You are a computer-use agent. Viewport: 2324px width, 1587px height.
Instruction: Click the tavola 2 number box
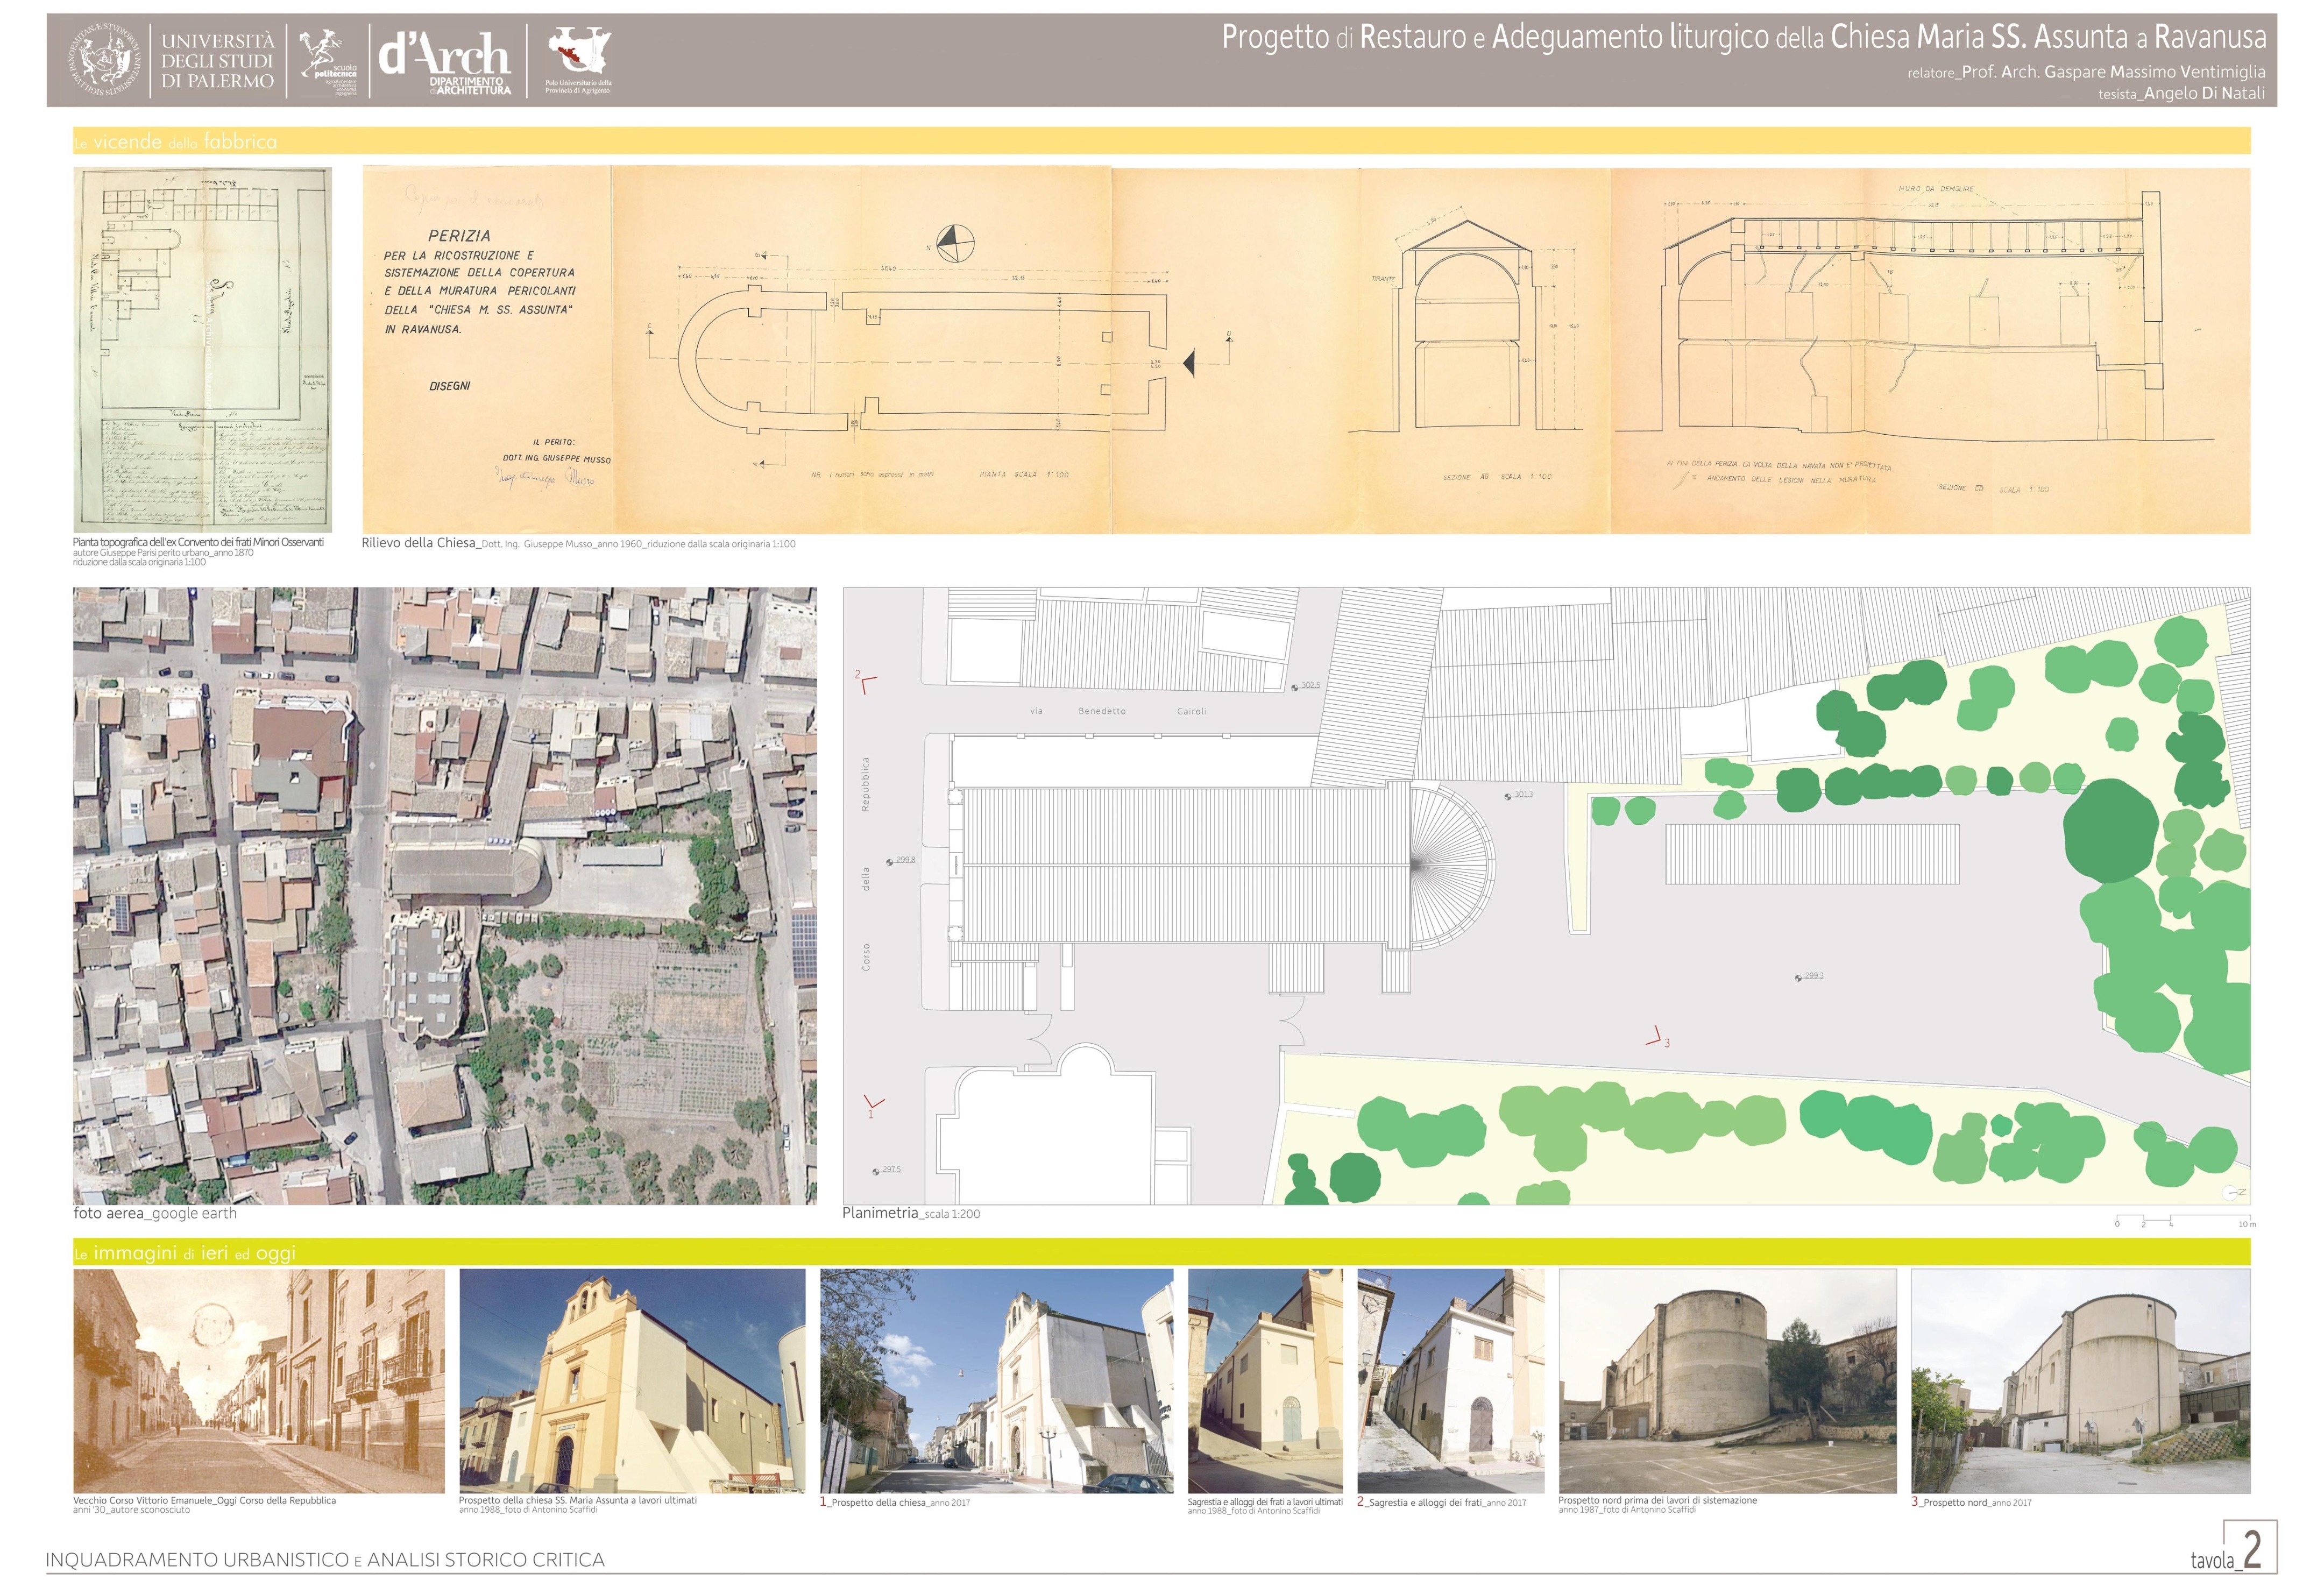tap(2250, 1548)
